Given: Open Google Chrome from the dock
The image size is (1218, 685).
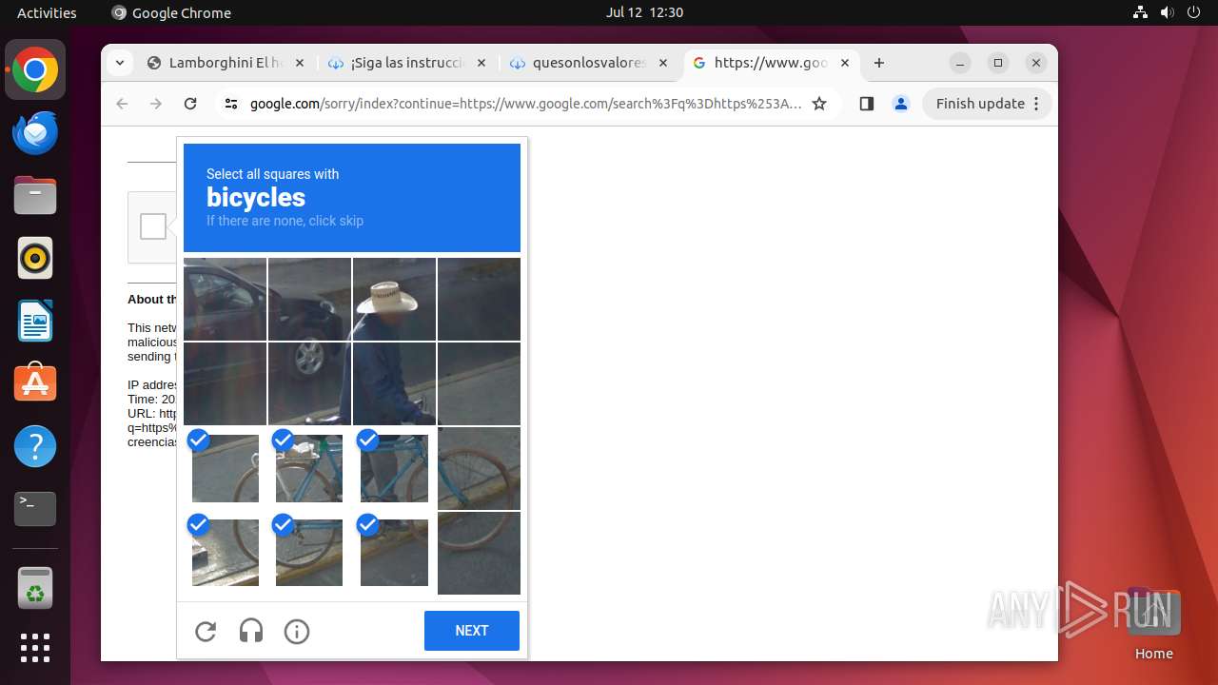Looking at the screenshot, I should point(35,70).
